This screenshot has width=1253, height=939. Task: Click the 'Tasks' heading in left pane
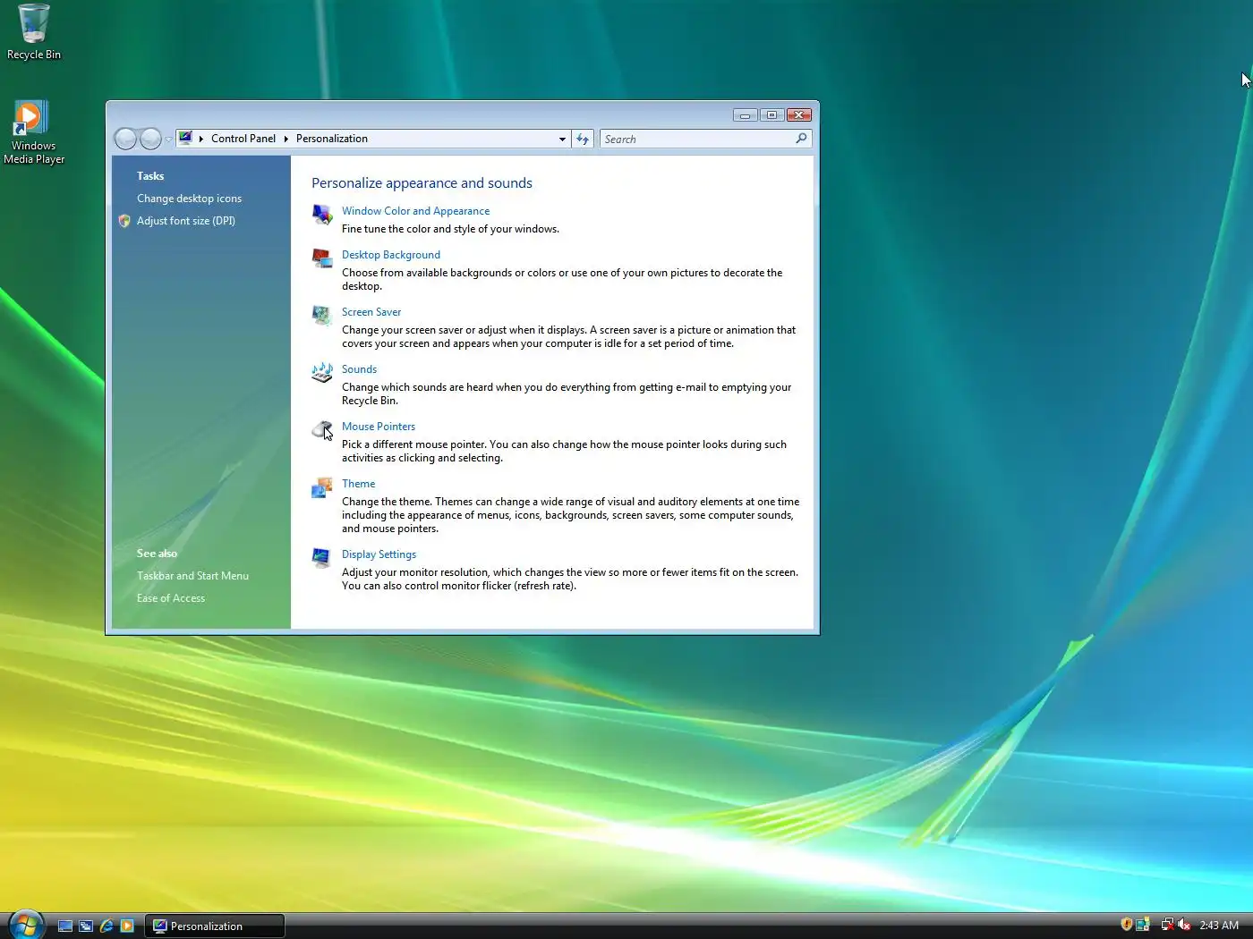click(150, 176)
